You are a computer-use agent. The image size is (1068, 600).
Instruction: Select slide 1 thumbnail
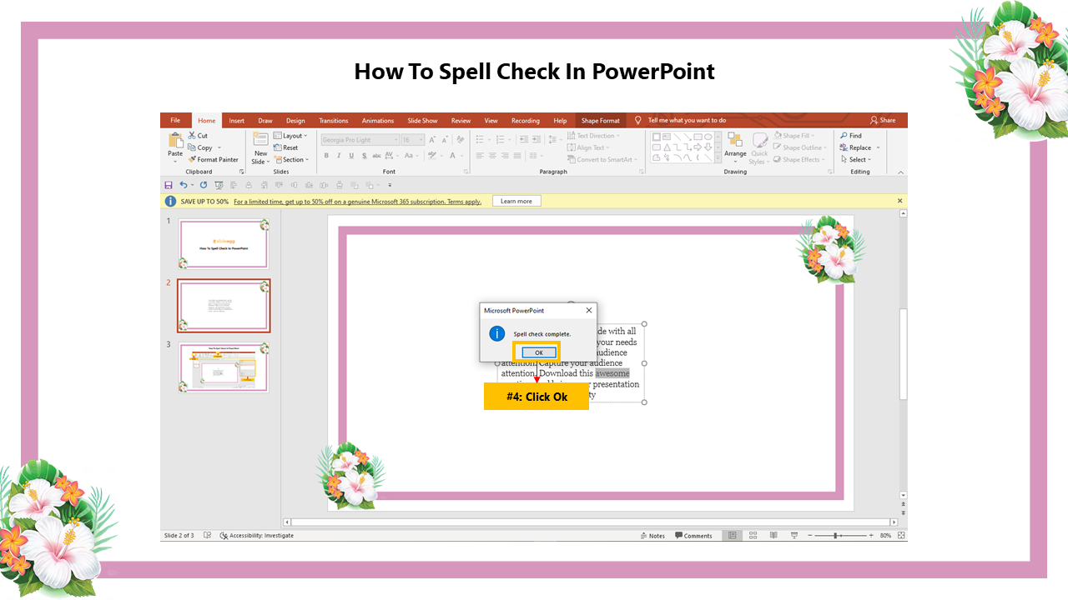224,244
